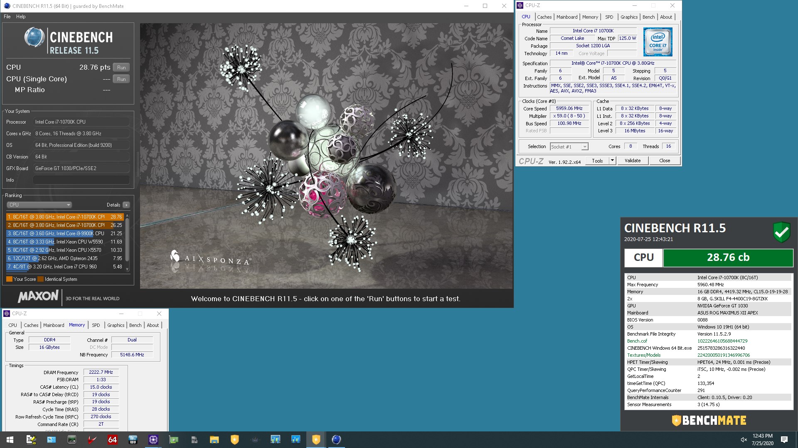Screen dimensions: 798x448
Task: Open the Cinebench Help menu
Action: (21, 17)
